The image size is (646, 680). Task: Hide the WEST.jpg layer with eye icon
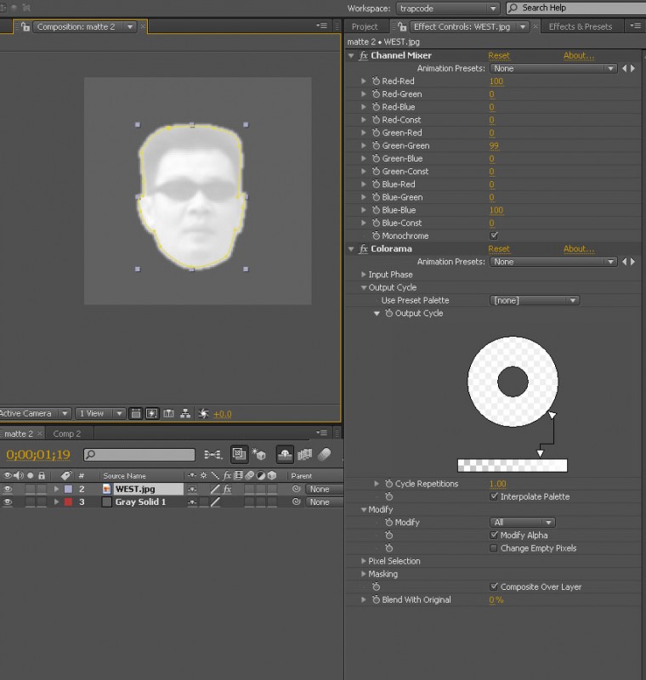[x=8, y=490]
